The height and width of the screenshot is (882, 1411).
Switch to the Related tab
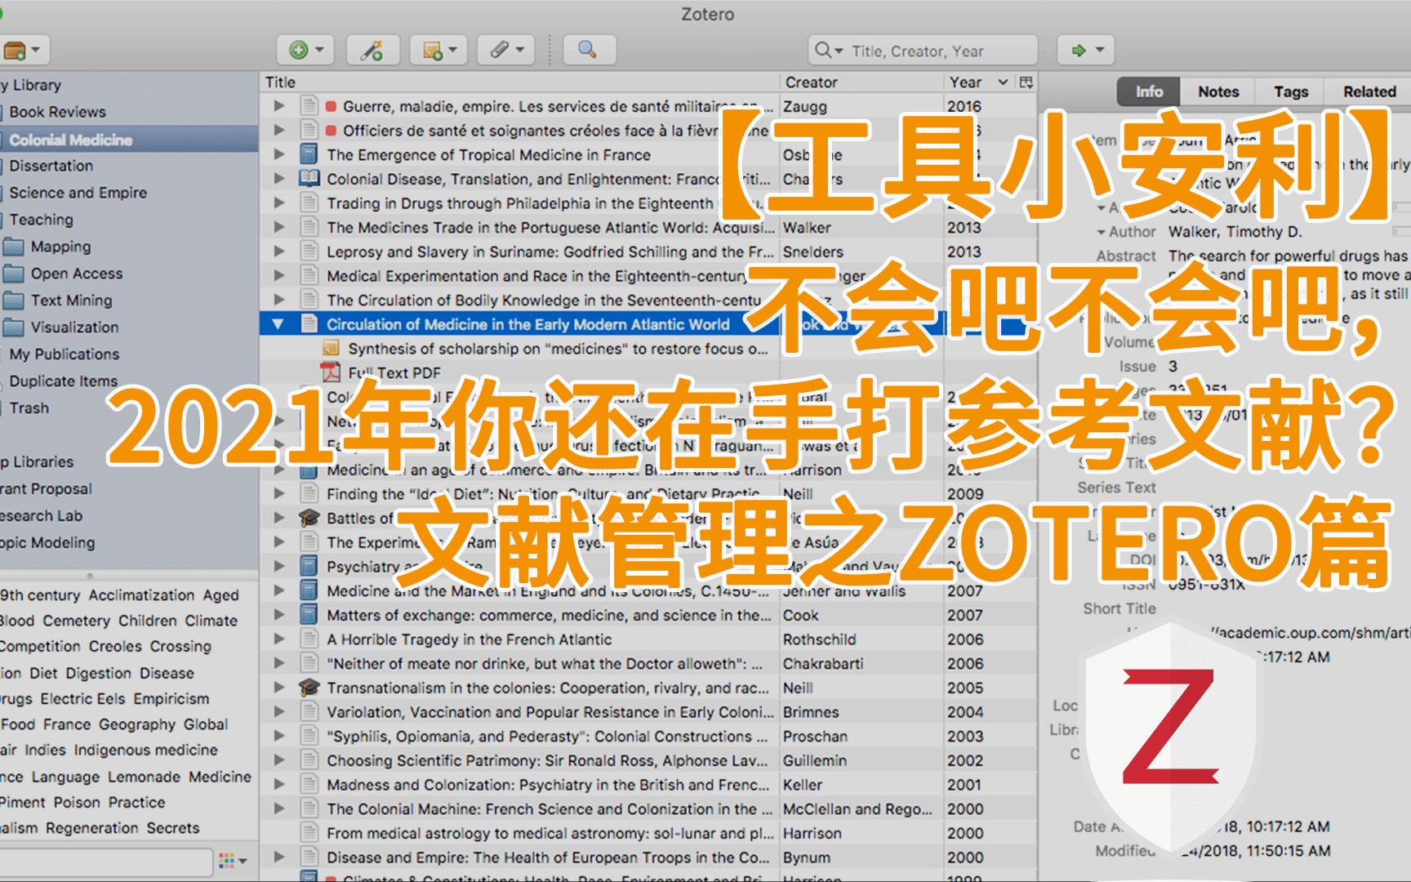click(1369, 91)
